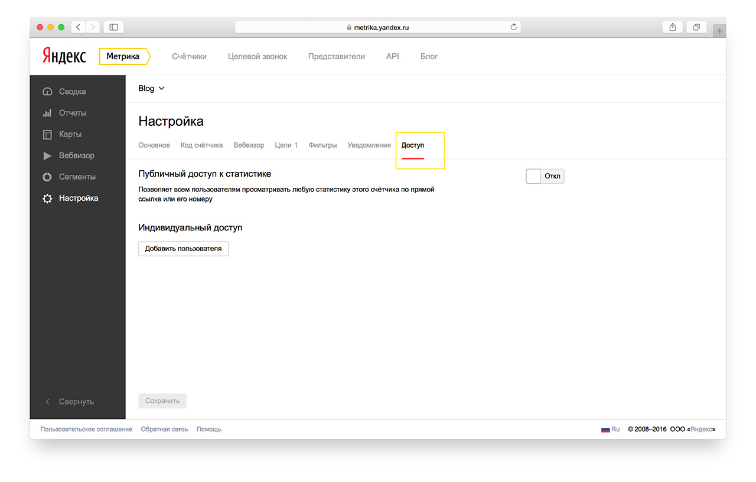
Task: Click the Safari share icon
Action: [x=672, y=27]
